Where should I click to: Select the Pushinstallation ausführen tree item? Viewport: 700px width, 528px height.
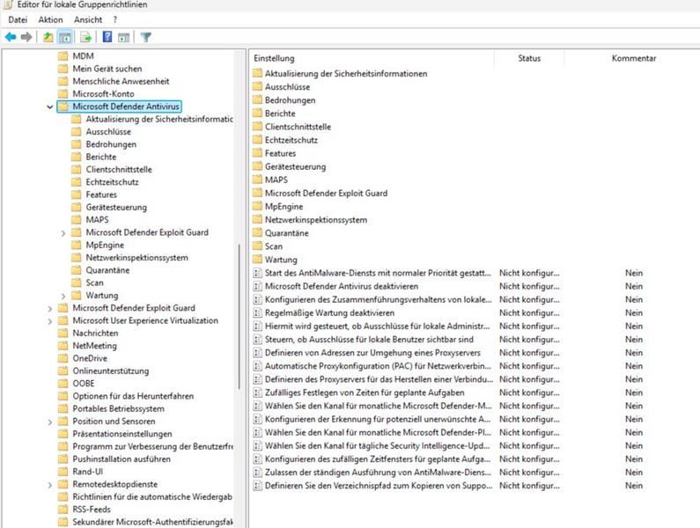(x=122, y=458)
